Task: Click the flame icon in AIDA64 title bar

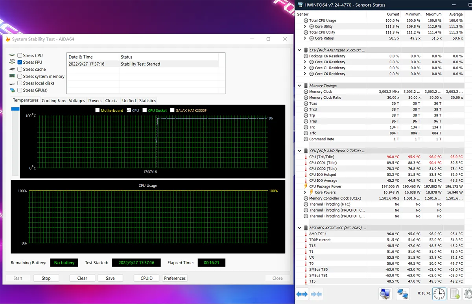Action: tap(8, 39)
